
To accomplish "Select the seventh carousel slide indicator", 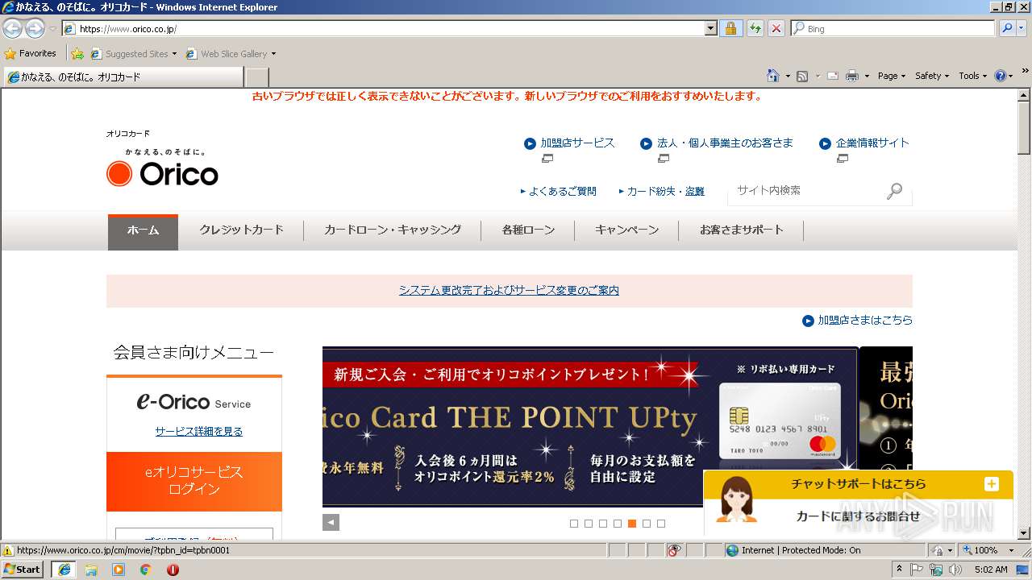I will click(x=661, y=524).
